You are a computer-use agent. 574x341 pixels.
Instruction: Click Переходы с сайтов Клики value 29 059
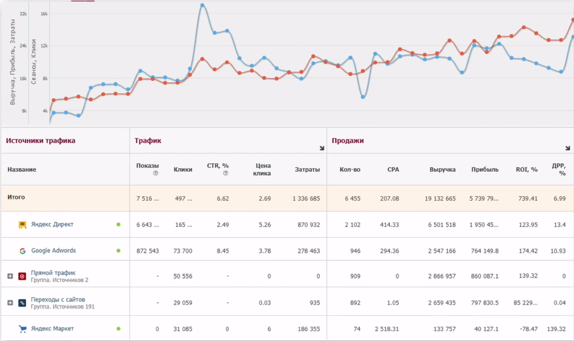(x=183, y=303)
